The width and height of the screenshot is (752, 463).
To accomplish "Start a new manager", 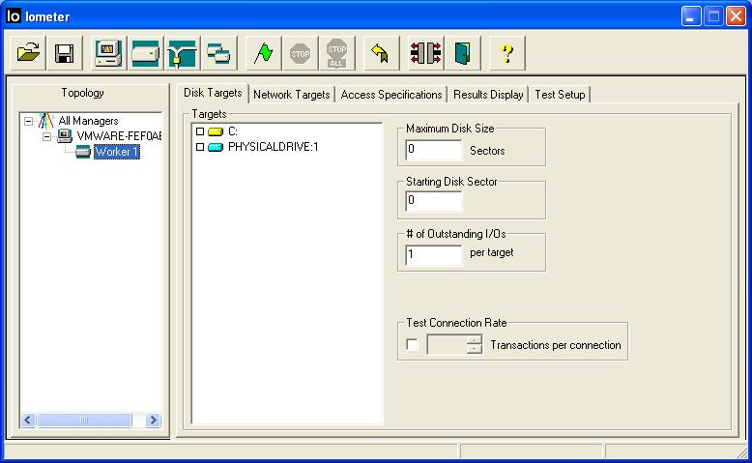I will point(108,53).
